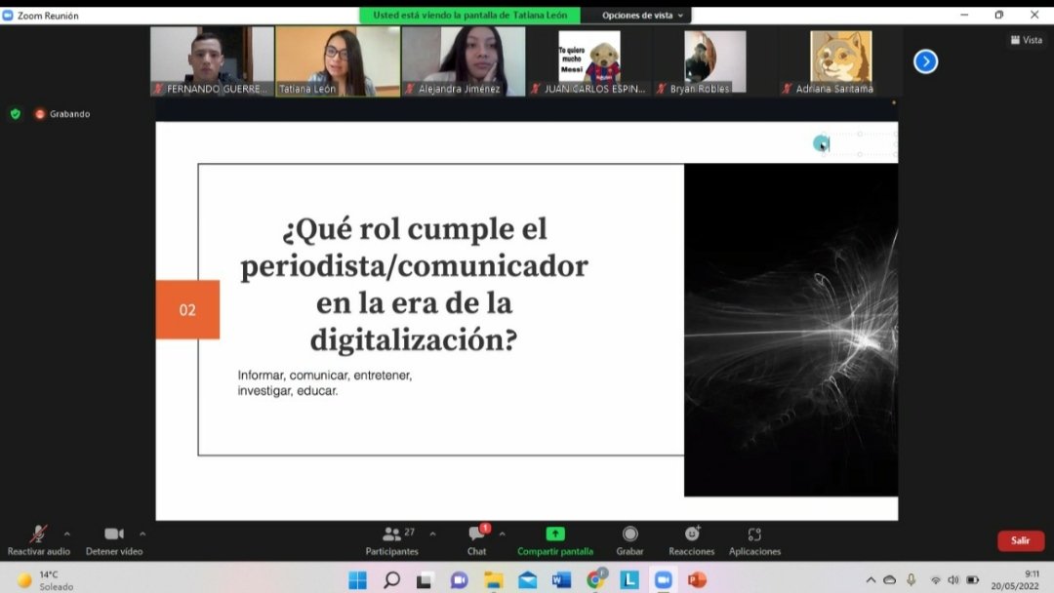Select Tatiana León's video thumbnail
Viewport: 1054px width, 593px height.
click(338, 61)
